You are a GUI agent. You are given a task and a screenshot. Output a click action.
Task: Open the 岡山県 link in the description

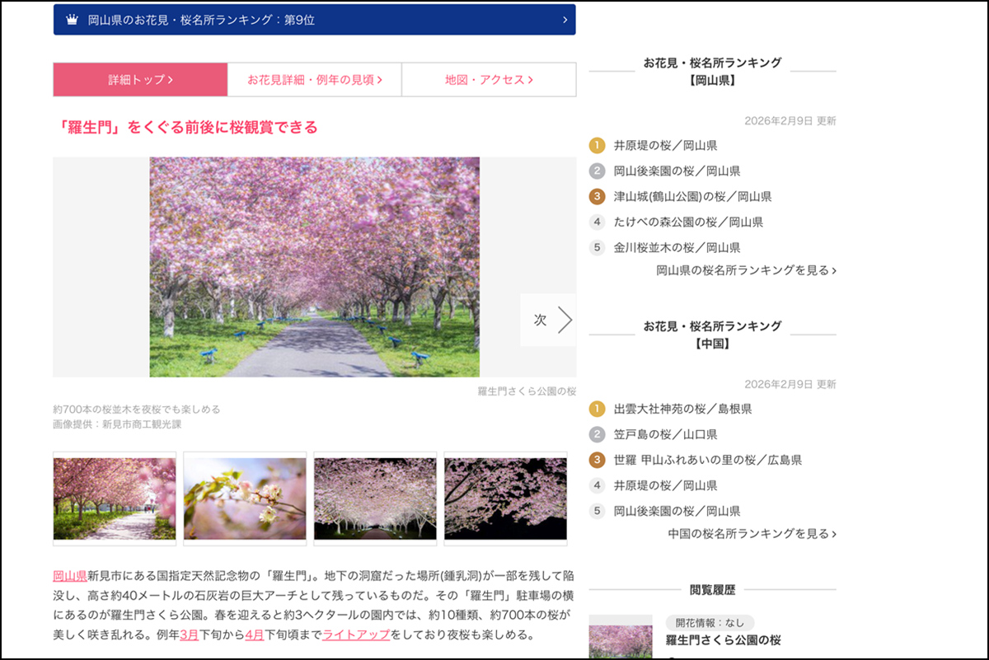pos(69,577)
